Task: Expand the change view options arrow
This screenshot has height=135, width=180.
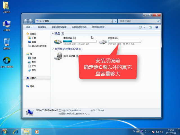Action: [x=145, y=27]
